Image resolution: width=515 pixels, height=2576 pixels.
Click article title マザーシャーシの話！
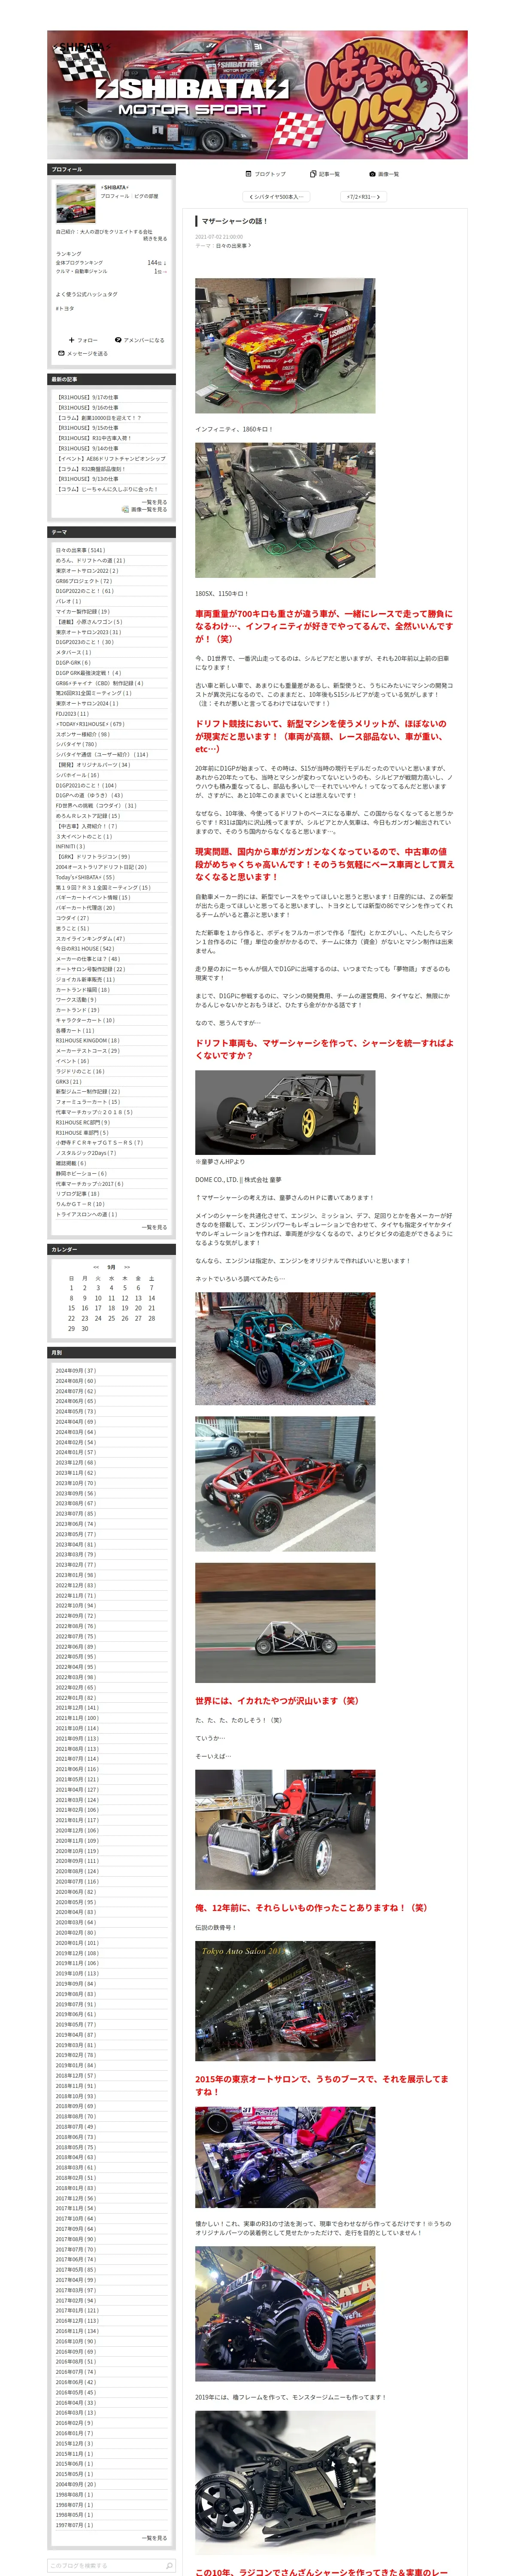click(x=235, y=221)
